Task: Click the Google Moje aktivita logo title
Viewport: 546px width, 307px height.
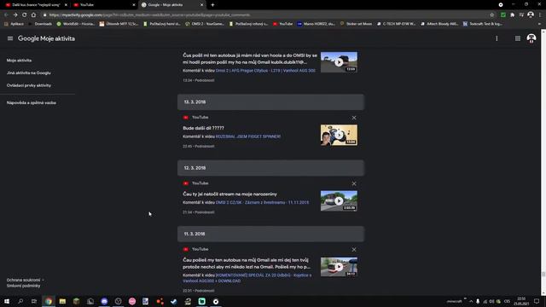Action: pyautogui.click(x=46, y=38)
